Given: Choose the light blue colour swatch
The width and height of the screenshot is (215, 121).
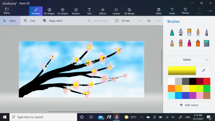Looking at the screenshot, I should [178, 95].
